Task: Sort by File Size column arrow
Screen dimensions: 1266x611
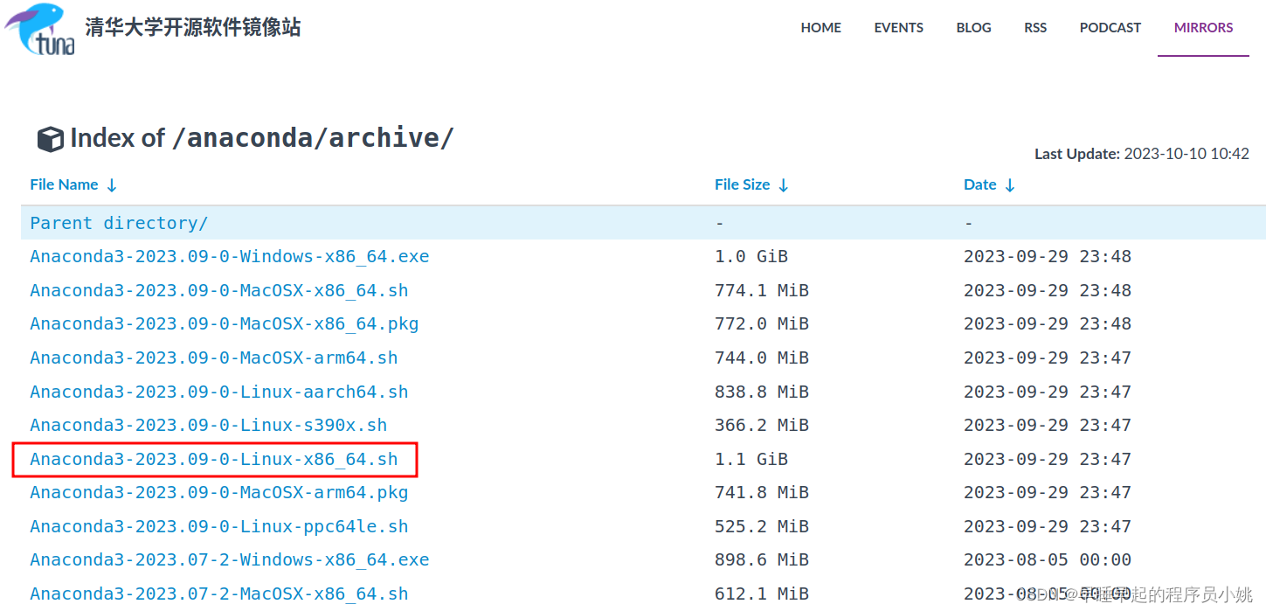Action: coord(784,185)
